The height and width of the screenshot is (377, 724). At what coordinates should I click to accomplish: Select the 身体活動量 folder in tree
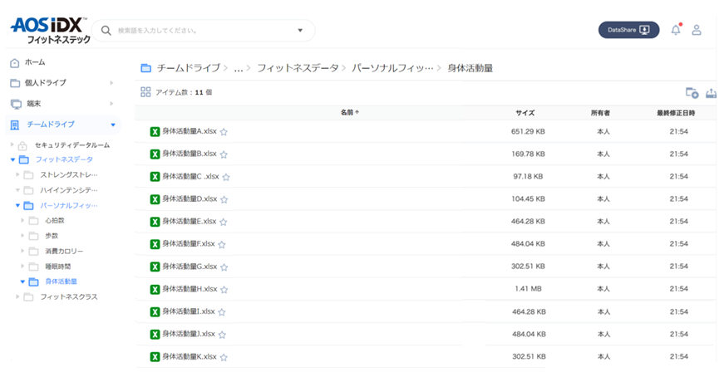click(61, 282)
